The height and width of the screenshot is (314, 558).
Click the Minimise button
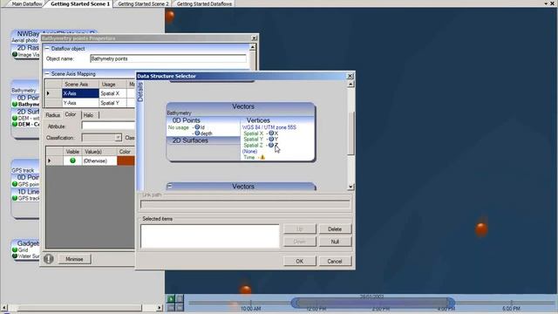(74, 259)
